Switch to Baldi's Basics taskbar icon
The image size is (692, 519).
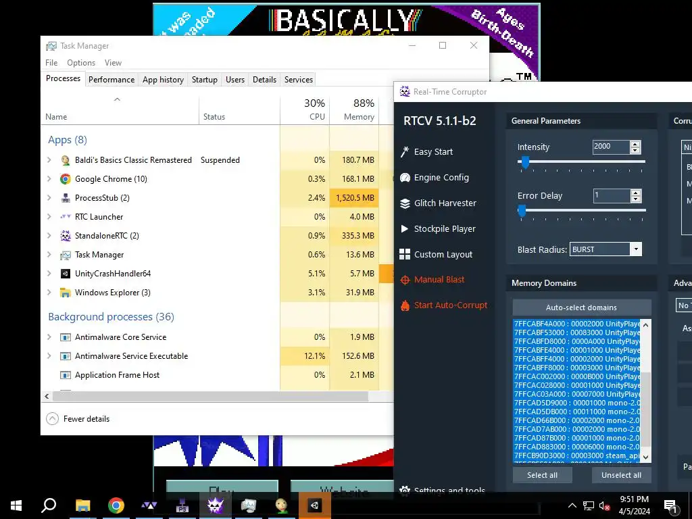(281, 505)
